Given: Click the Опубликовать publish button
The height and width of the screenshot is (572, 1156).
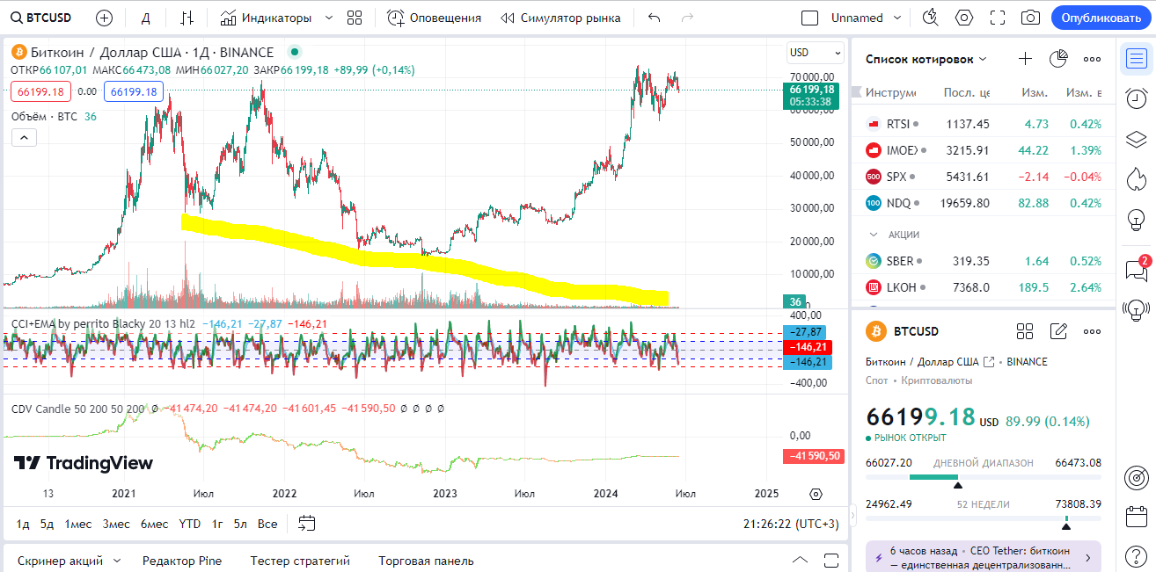Looking at the screenshot, I should tap(1101, 18).
